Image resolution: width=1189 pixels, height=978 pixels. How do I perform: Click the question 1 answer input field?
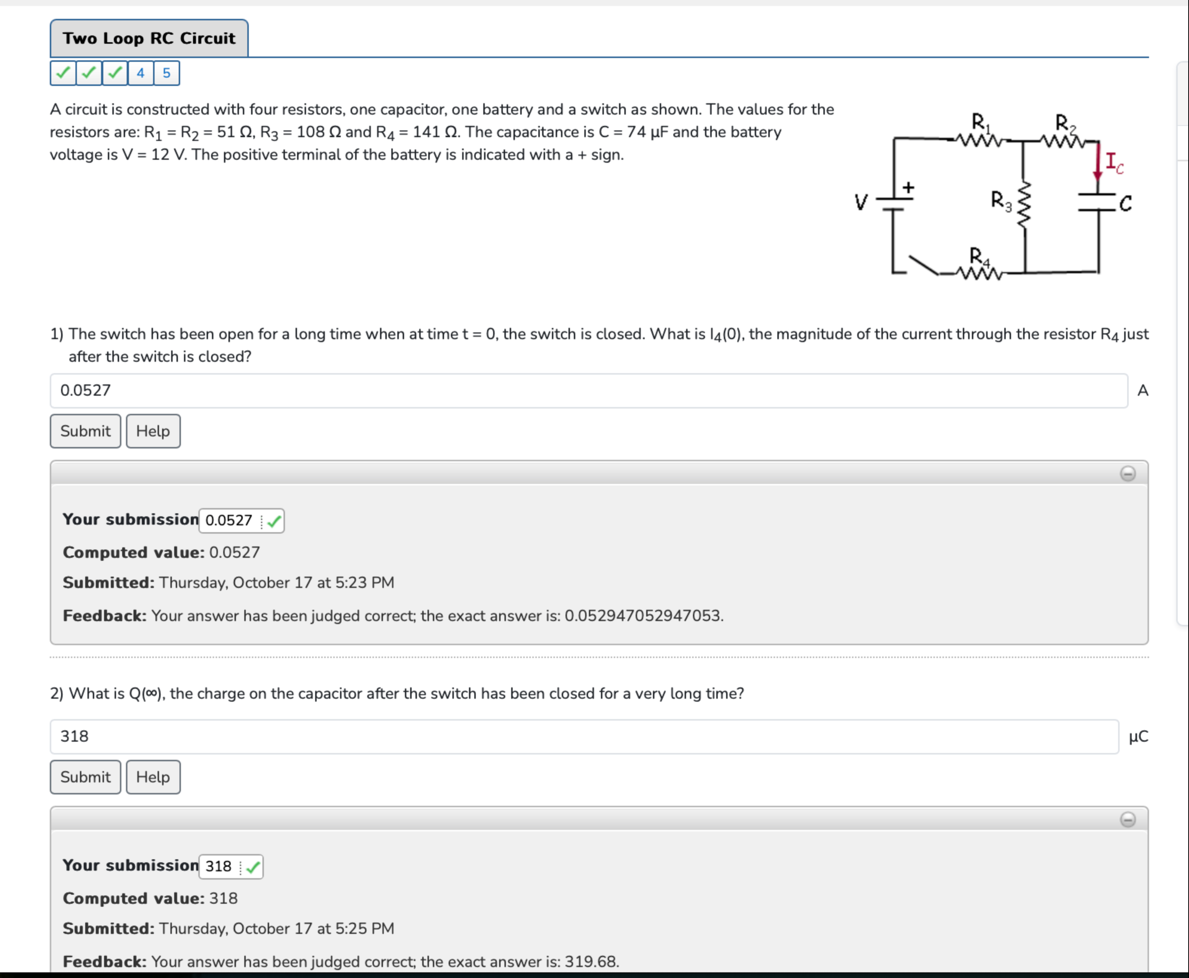tap(588, 390)
